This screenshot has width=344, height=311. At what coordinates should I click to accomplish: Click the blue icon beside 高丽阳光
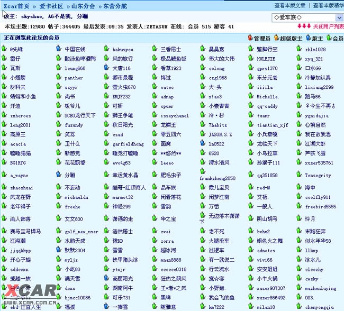pos(106,278)
